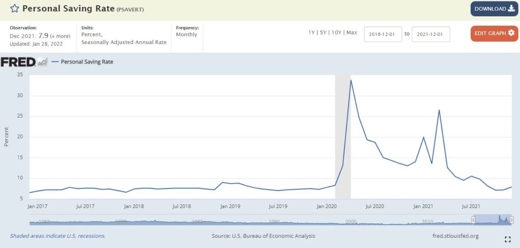
Task: Open fullscreen view with the corner icon
Action: (507, 239)
